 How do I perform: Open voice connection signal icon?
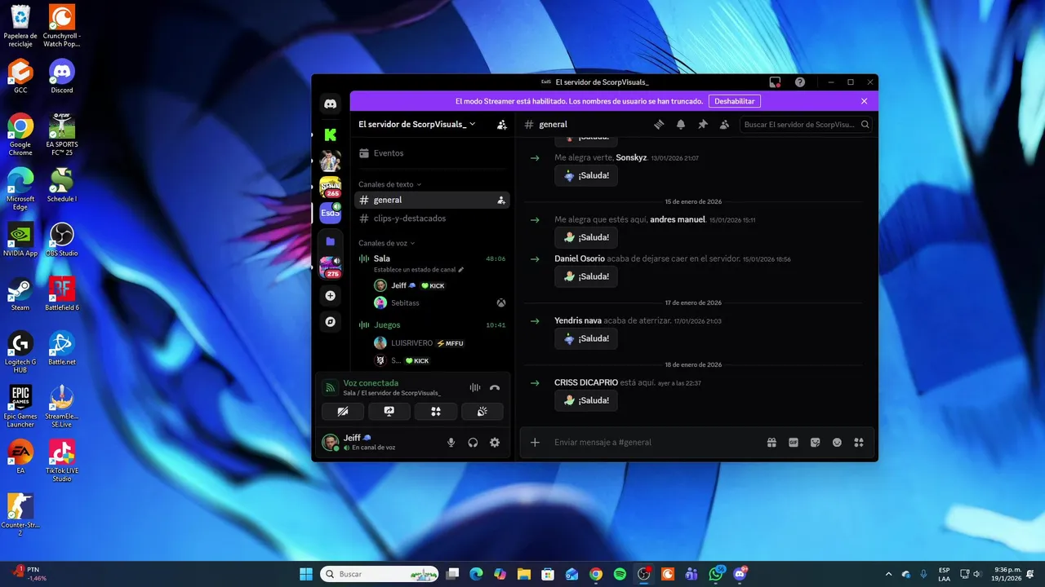tap(330, 387)
